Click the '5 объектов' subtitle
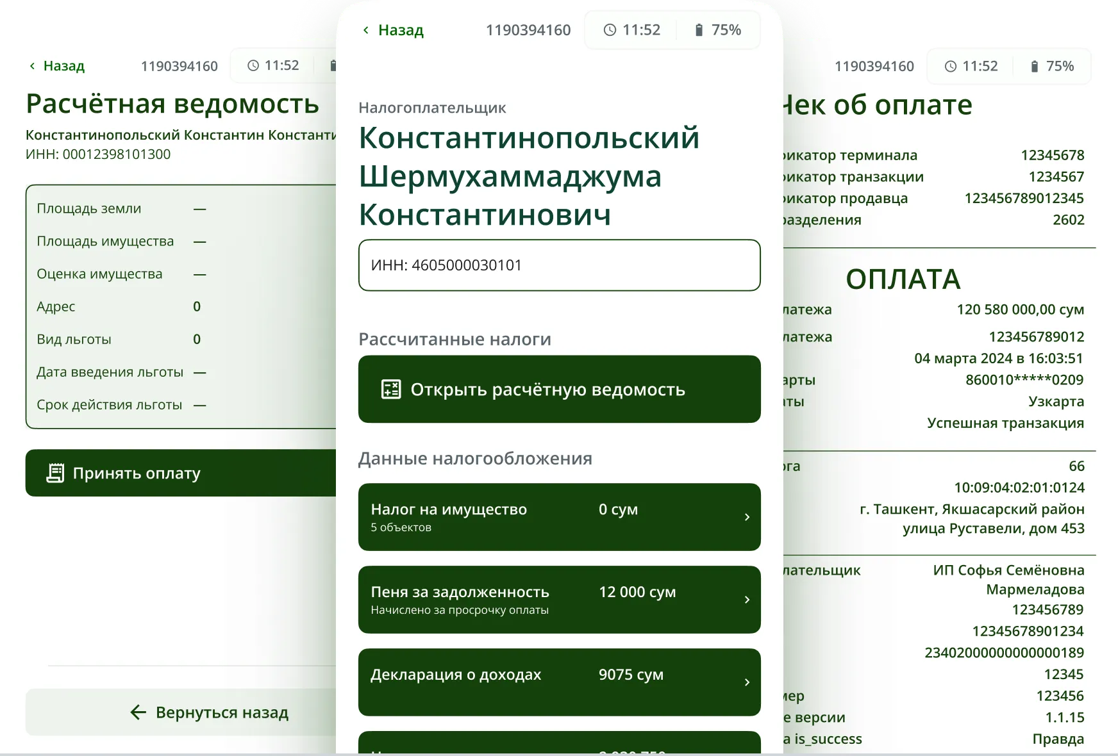This screenshot has height=756, width=1118. [x=401, y=527]
